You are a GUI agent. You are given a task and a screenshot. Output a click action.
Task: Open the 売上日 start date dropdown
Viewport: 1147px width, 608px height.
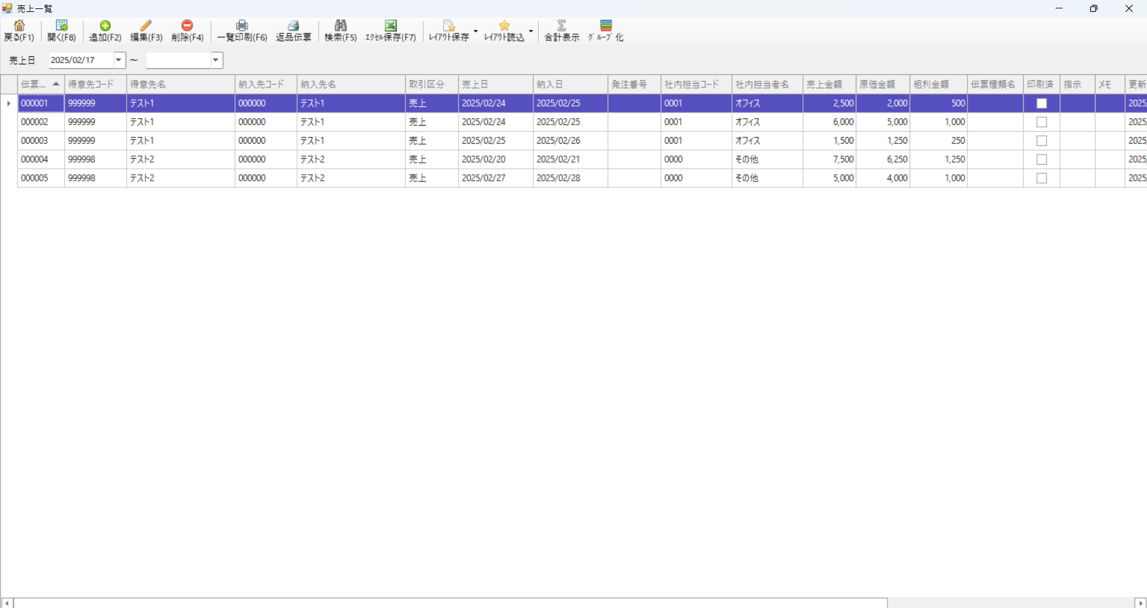point(119,60)
